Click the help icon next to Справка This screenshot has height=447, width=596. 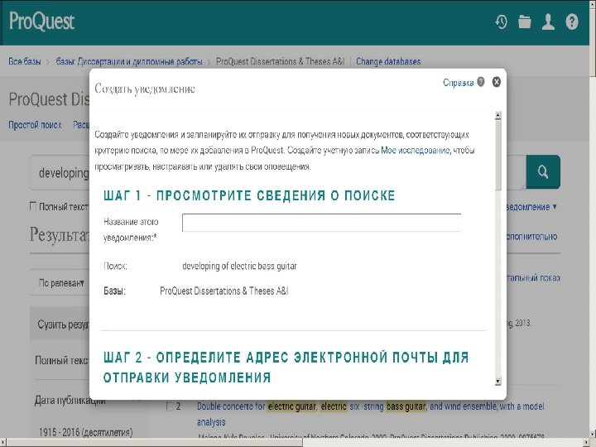point(481,82)
